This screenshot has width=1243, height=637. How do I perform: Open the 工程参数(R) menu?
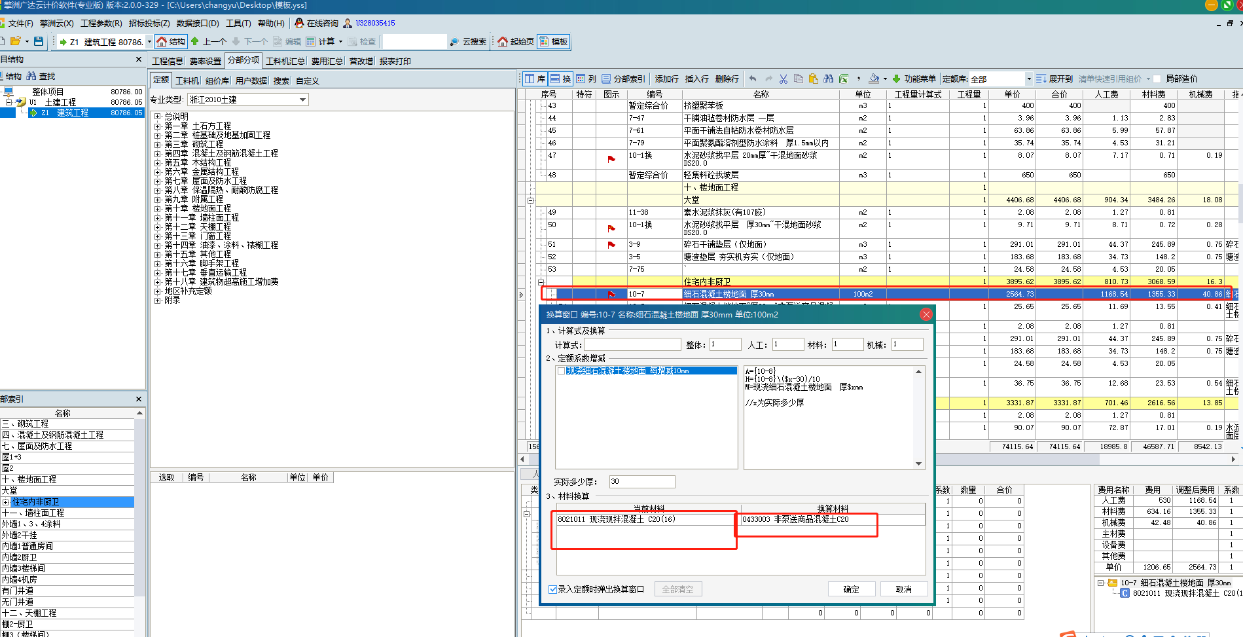tap(101, 23)
